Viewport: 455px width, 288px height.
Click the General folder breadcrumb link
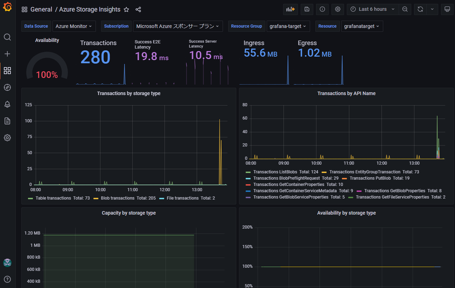41,9
